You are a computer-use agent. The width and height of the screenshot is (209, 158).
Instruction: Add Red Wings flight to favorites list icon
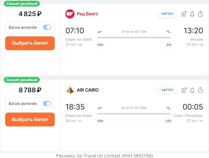click(184, 14)
